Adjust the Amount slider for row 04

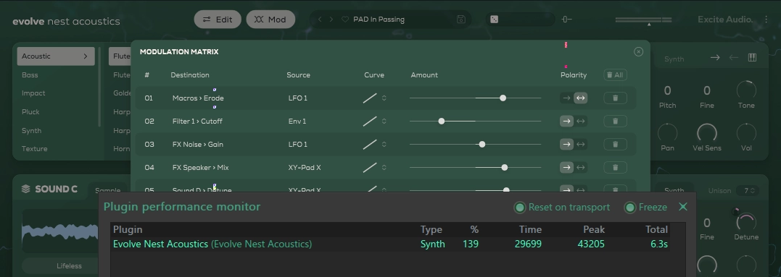475,167
